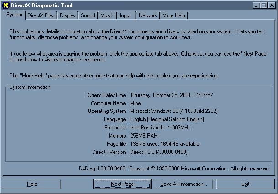Click Save All Information button

[x=184, y=184]
